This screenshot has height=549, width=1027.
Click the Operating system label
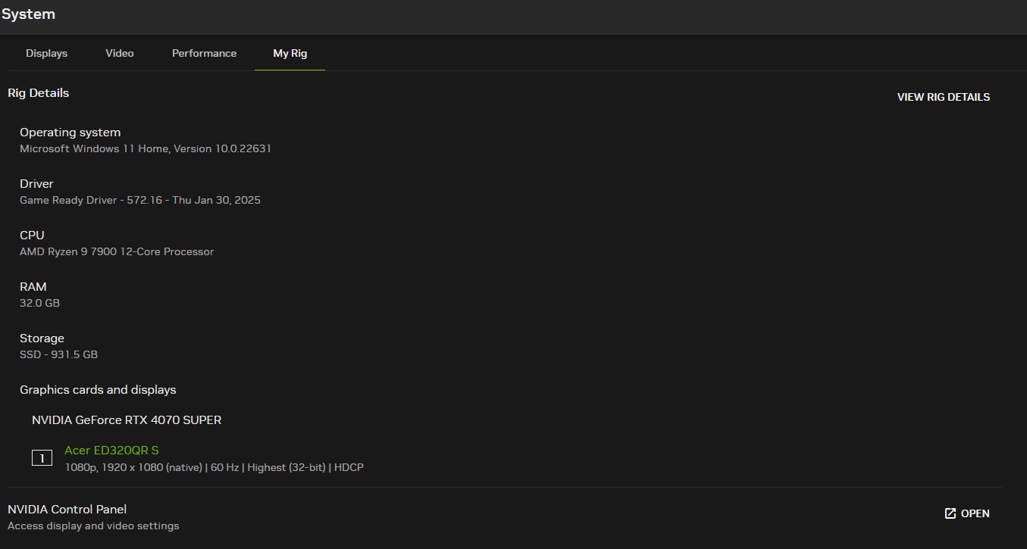pyautogui.click(x=70, y=133)
